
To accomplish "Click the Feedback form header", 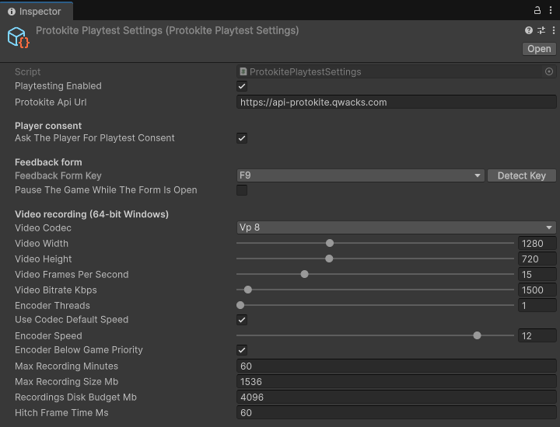I will point(48,162).
